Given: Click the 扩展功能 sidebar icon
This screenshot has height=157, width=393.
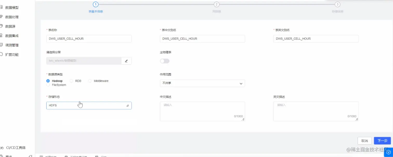Looking at the screenshot, I should (1, 54).
